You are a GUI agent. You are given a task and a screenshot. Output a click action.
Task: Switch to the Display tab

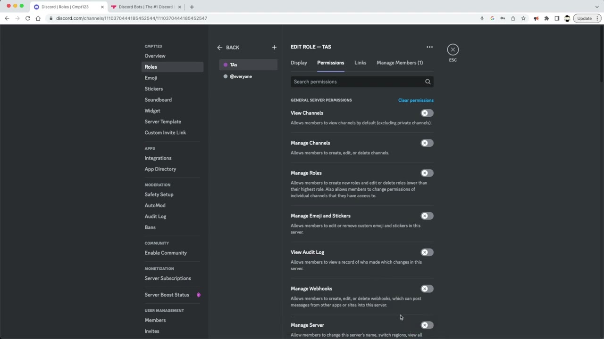point(299,63)
